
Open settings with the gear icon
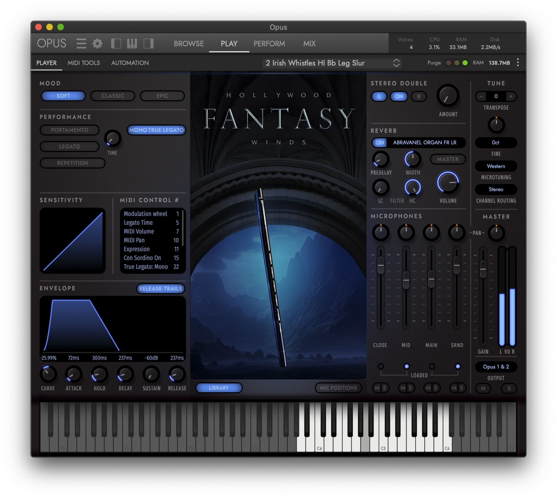pyautogui.click(x=97, y=43)
